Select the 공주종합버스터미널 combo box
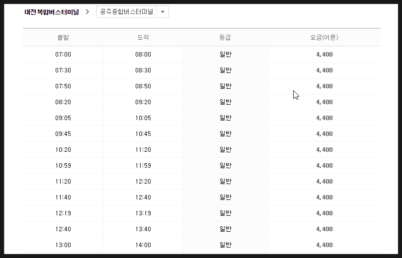 pyautogui.click(x=133, y=12)
